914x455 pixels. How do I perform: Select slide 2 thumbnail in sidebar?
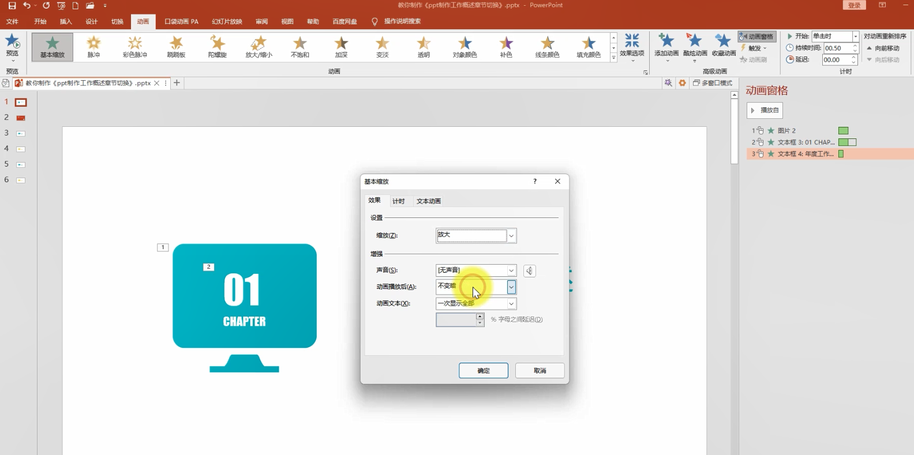click(21, 118)
